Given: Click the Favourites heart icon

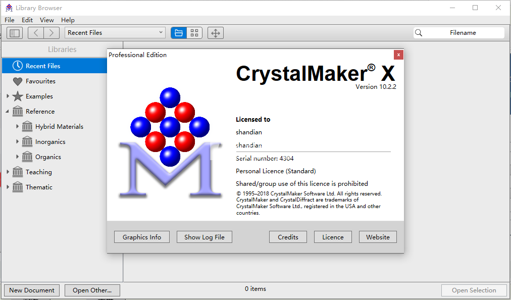Looking at the screenshot, I should (18, 81).
